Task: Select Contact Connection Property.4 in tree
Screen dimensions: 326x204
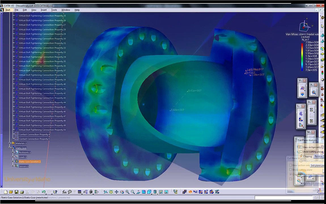Action: [34, 134]
